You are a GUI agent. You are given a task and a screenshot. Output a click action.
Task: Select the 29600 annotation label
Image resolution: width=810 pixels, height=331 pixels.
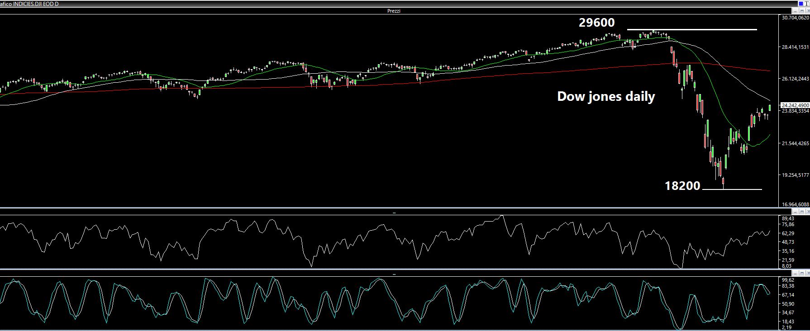[597, 23]
